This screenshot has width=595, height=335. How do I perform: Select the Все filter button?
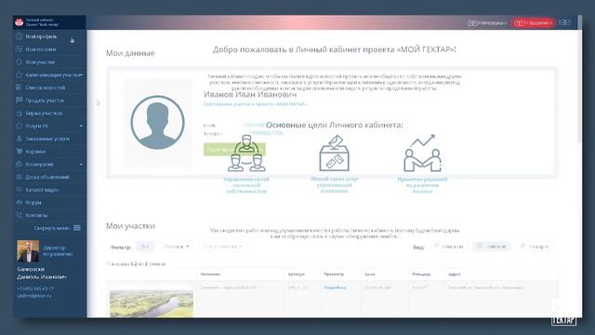145,247
